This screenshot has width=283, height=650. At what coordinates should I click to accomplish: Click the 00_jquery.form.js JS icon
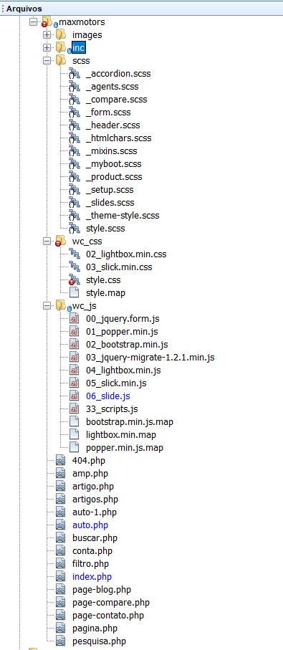click(x=75, y=318)
